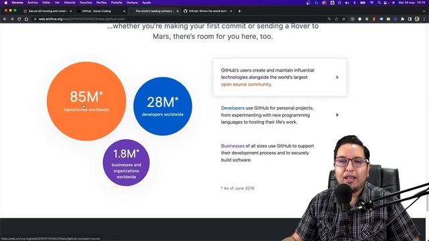Toggle the Chrome side panel
This screenshot has width=429, height=241.
[410, 19]
